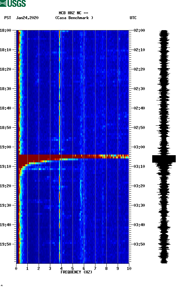Click the gliding spectral line near 19:25
Viewport: 178px width, 289px height.
coord(81,195)
